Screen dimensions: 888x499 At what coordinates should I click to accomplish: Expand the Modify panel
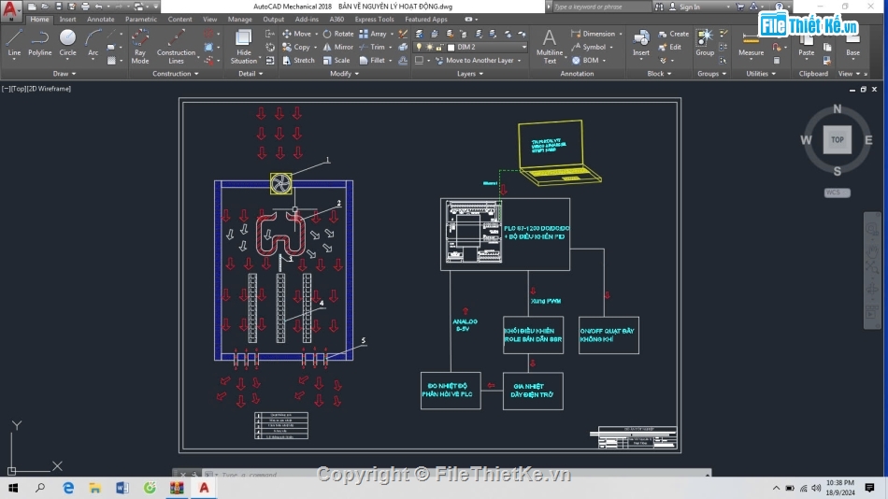pos(344,74)
